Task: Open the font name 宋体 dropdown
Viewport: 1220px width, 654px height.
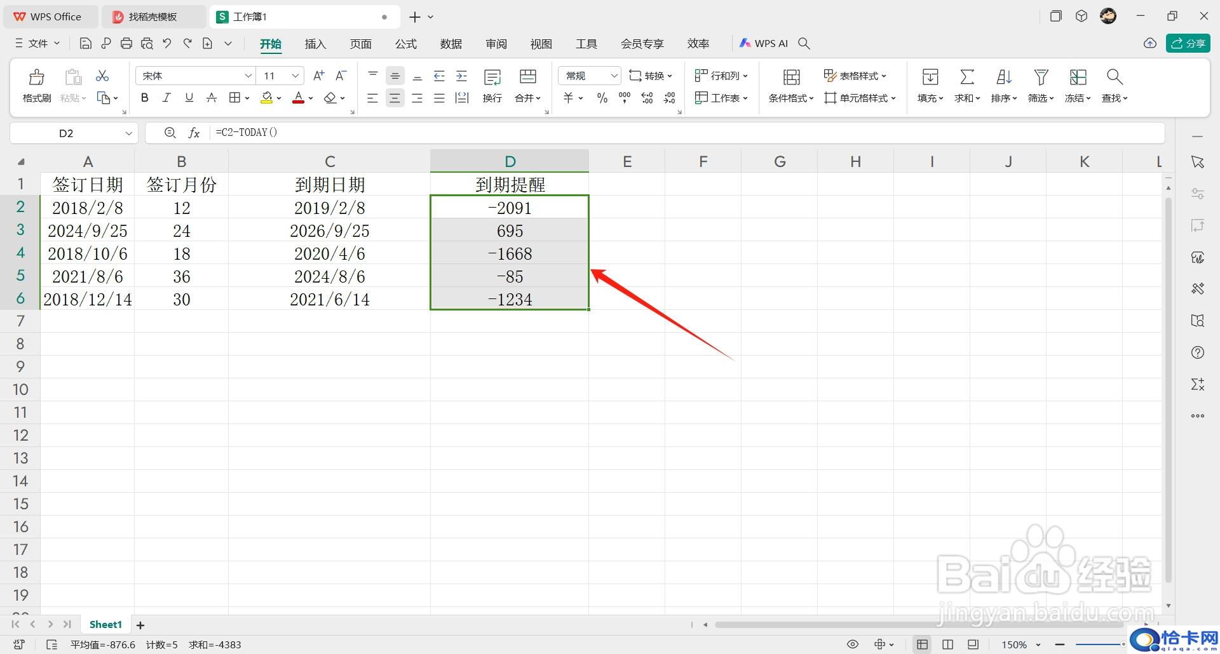Action: click(x=248, y=76)
